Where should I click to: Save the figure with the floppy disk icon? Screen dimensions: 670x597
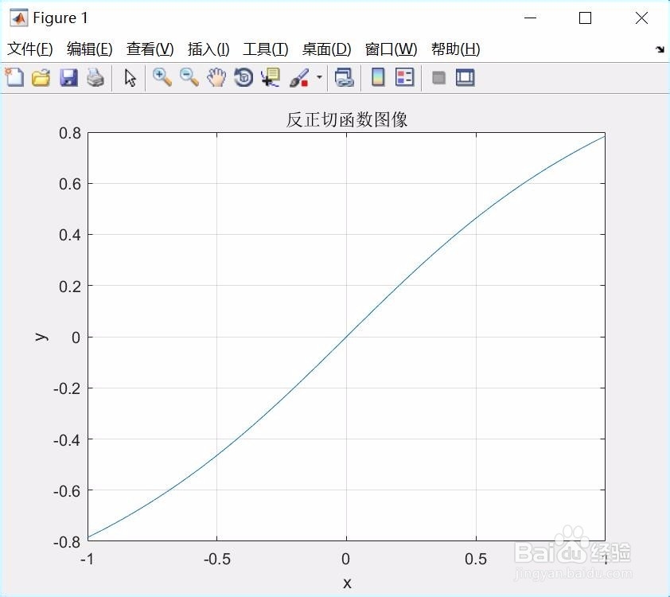tap(68, 78)
